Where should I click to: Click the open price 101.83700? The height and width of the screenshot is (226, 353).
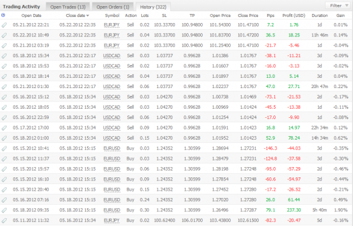[220, 35]
